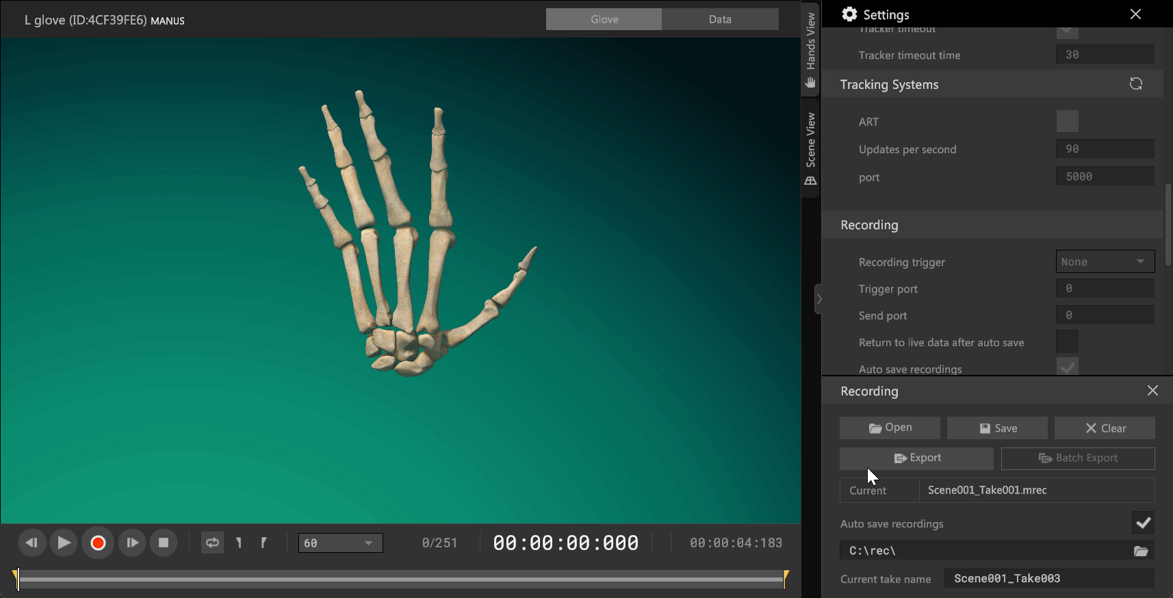This screenshot has height=598, width=1173.
Task: Step back one frame
Action: [31, 543]
